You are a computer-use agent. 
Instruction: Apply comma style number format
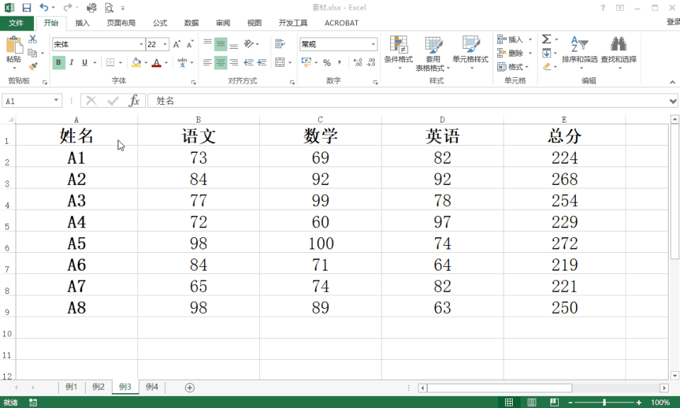[339, 62]
